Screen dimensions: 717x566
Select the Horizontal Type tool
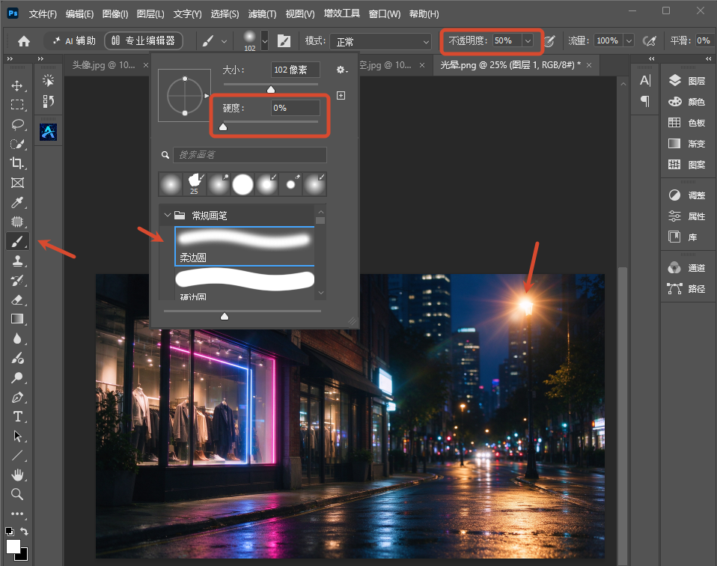(17, 416)
